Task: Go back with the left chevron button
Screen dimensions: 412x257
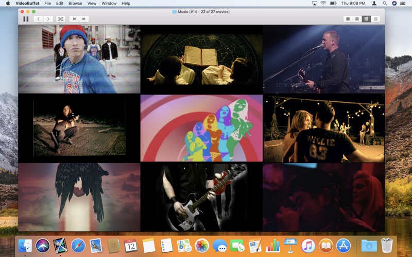Action: pos(38,19)
